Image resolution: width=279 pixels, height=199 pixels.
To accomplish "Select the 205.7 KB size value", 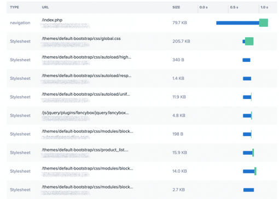I will [x=181, y=42].
